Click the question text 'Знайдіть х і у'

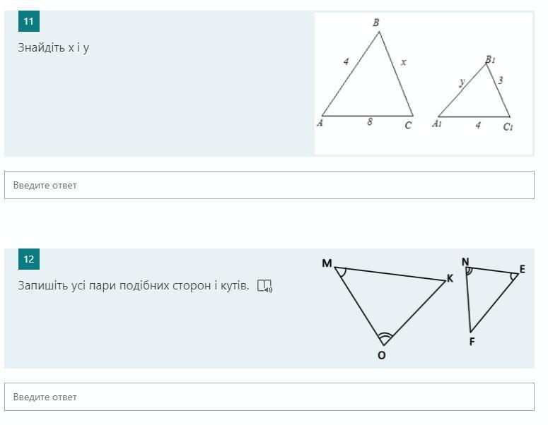pyautogui.click(x=54, y=47)
